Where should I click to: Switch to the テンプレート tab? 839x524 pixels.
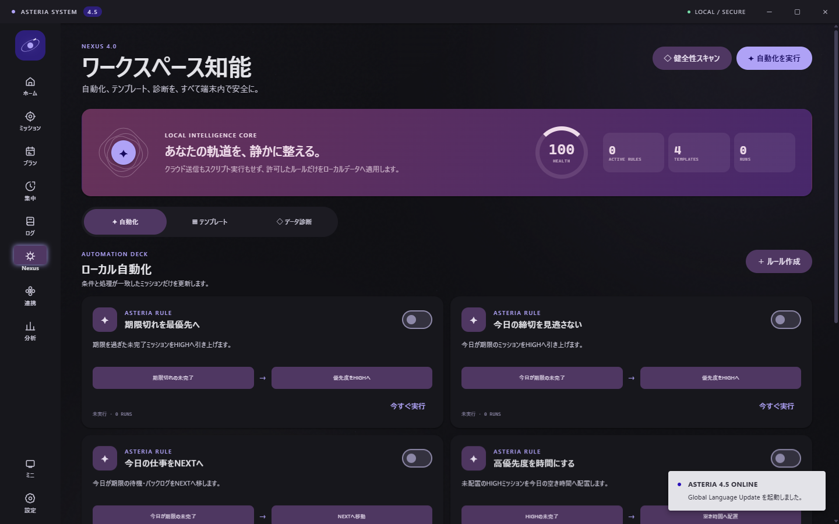(x=210, y=222)
